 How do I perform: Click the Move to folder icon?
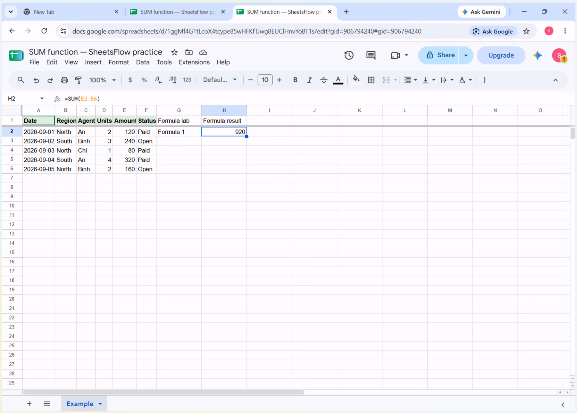[x=189, y=52]
